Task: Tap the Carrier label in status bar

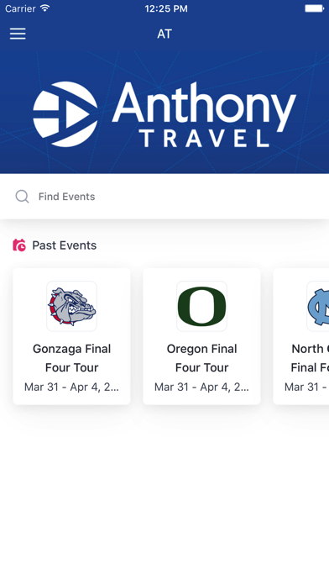Action: coord(20,8)
